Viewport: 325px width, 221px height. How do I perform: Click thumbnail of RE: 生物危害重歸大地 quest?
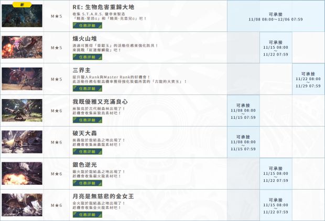tap(22, 16)
